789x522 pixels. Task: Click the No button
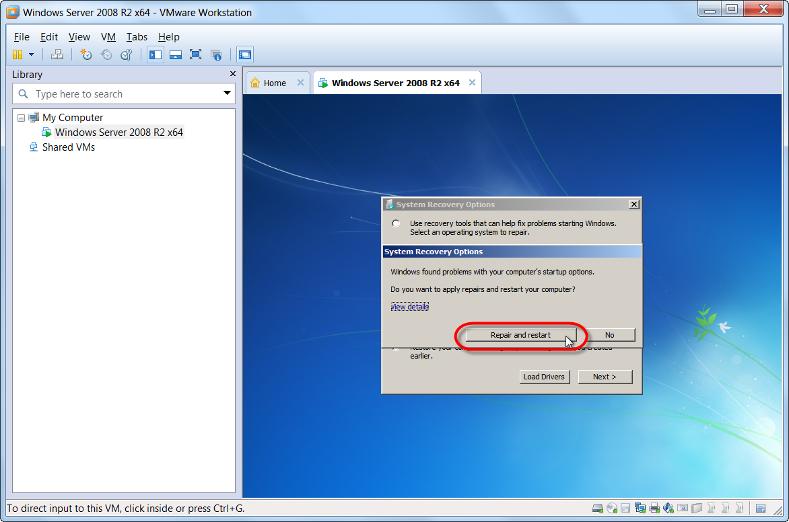(609, 335)
